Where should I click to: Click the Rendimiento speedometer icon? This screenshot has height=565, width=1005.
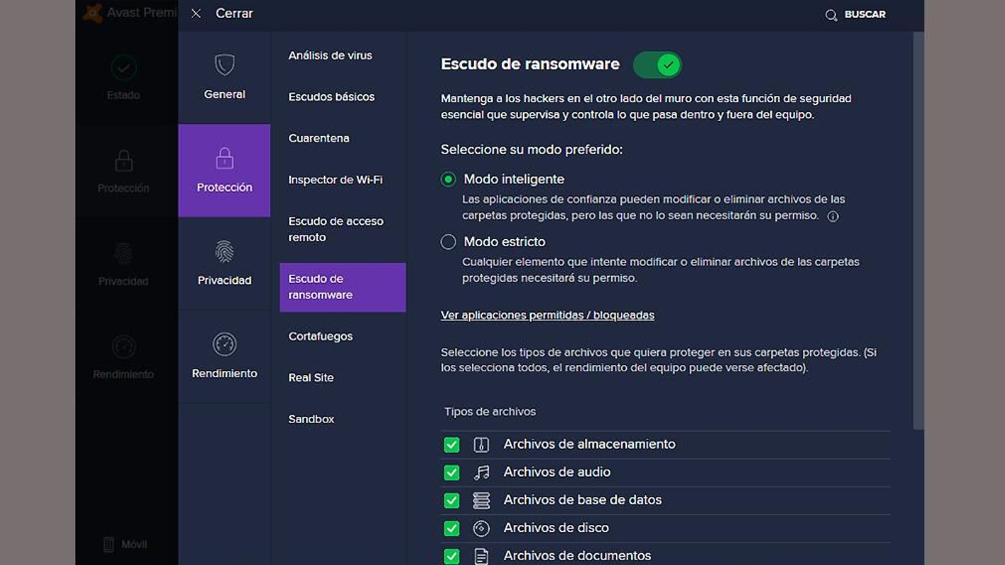point(124,345)
